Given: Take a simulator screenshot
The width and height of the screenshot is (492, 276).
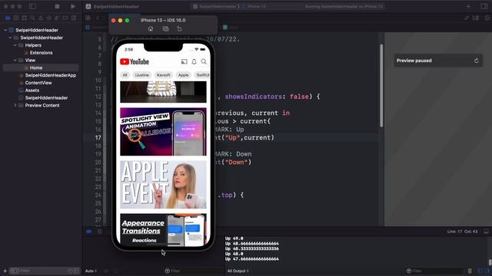Looking at the screenshot, I should [x=166, y=29].
